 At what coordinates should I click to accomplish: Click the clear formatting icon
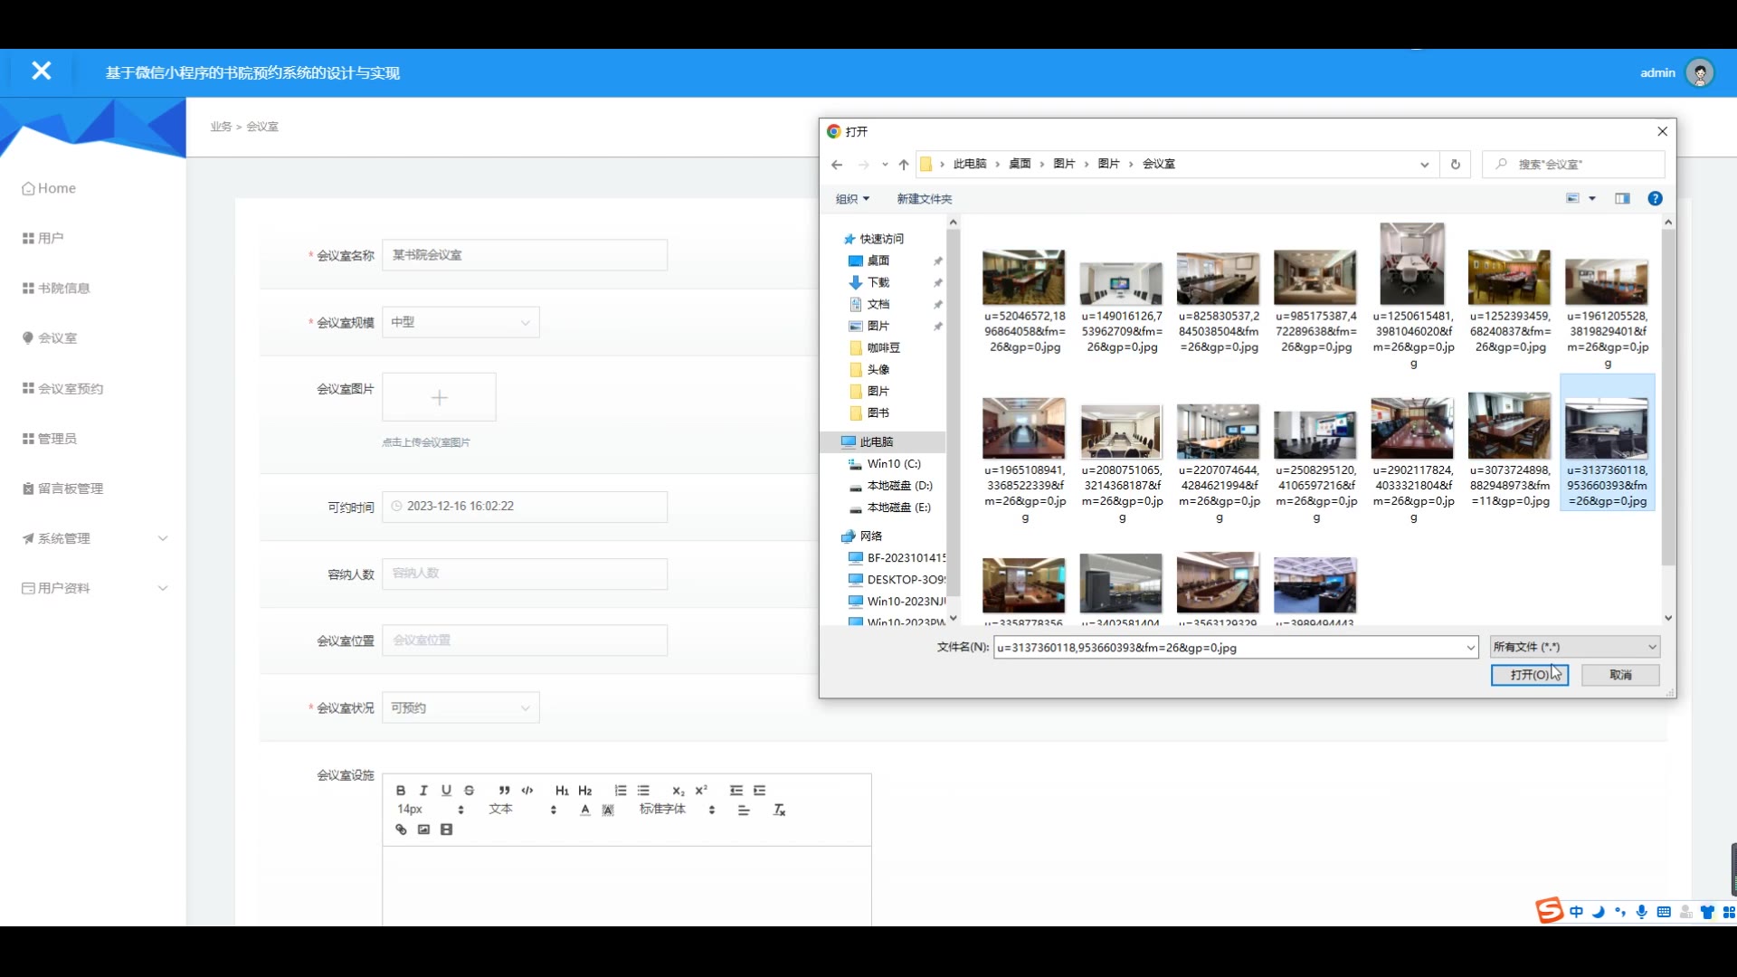click(x=779, y=810)
